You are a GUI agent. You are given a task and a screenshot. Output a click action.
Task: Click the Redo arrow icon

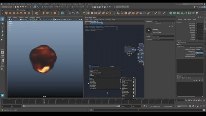coord(26,7)
